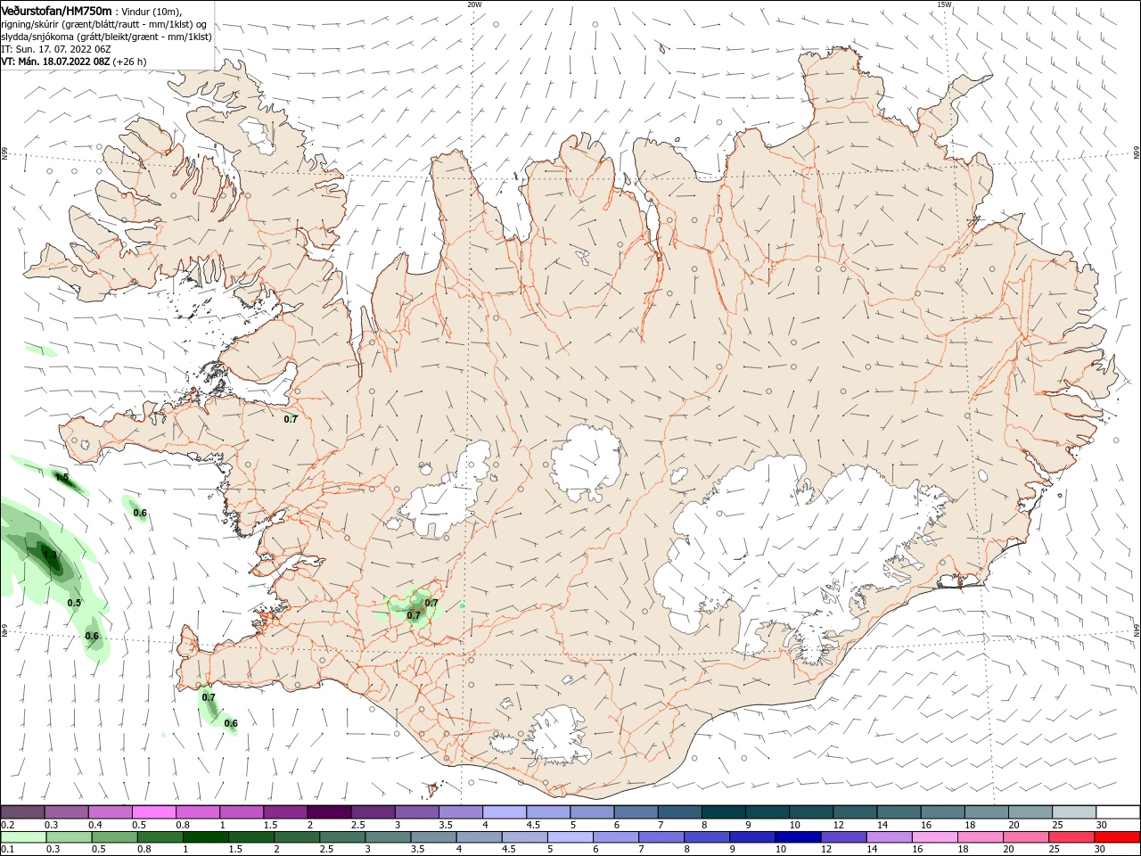Click the 'rigning/skúrir (grænt/blátt/rautt - mm/1klst) og' line

tap(104, 24)
